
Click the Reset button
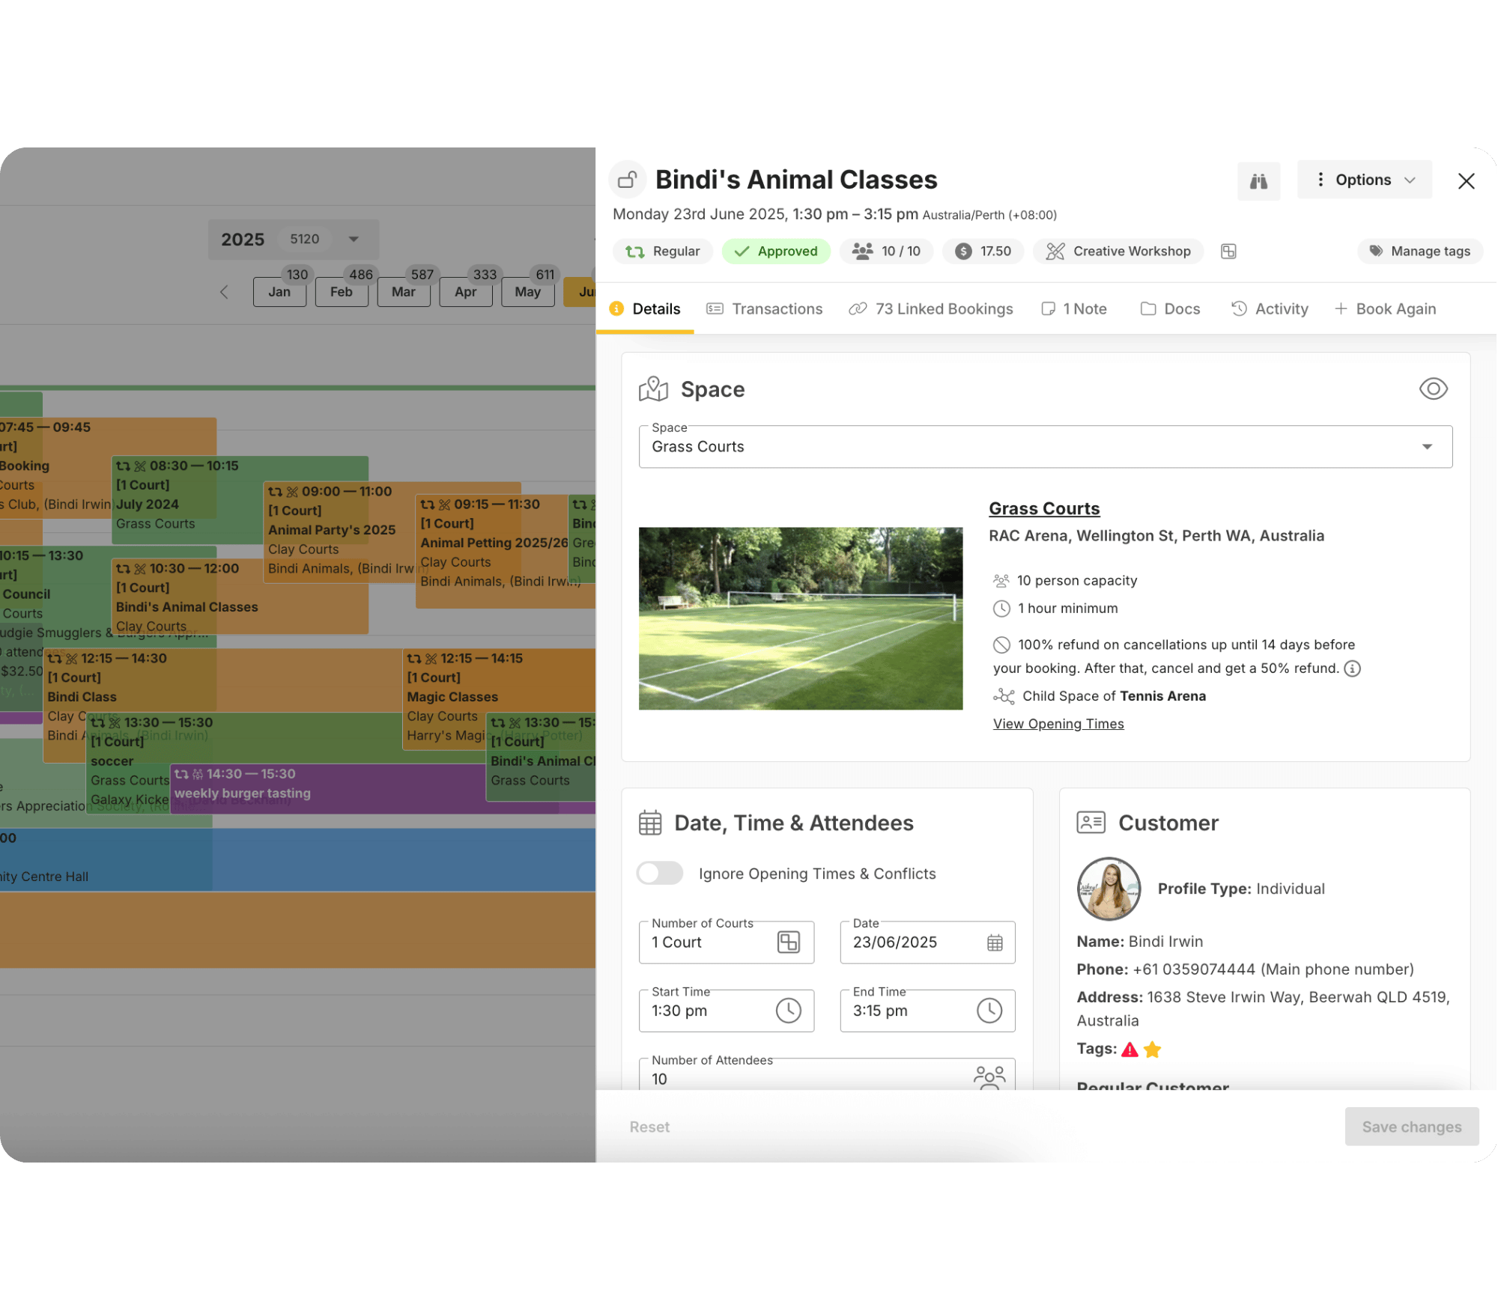(x=649, y=1127)
